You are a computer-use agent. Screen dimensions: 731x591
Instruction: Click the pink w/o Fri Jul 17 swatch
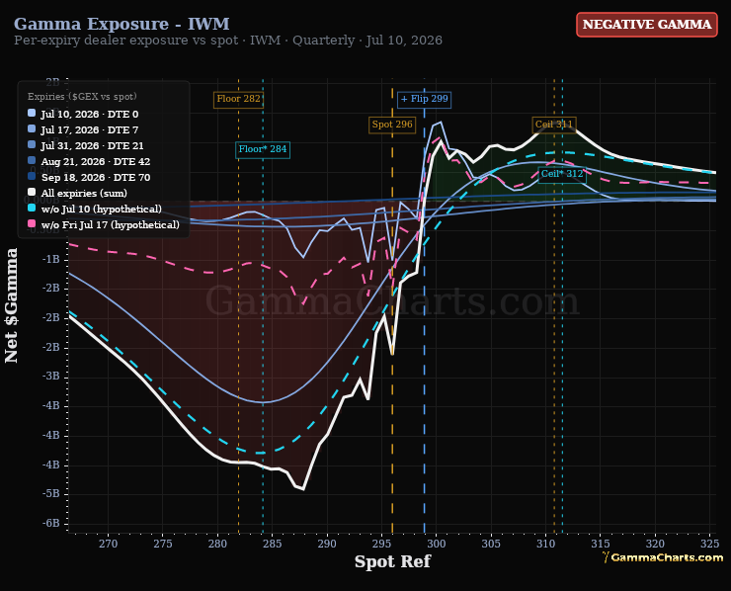(32, 224)
